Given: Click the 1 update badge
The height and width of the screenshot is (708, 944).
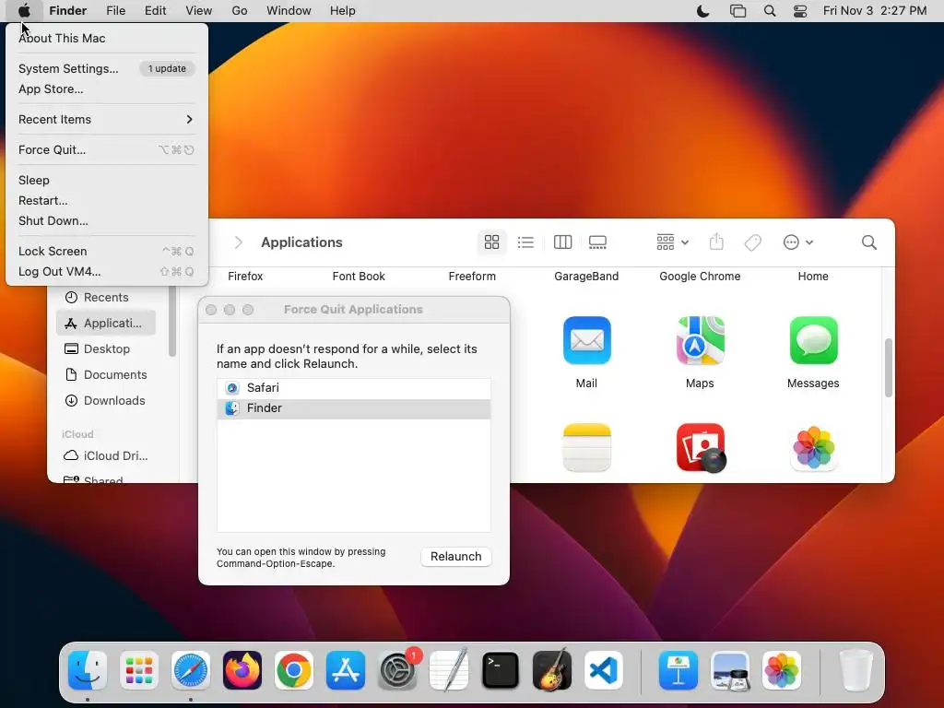Looking at the screenshot, I should coord(167,68).
